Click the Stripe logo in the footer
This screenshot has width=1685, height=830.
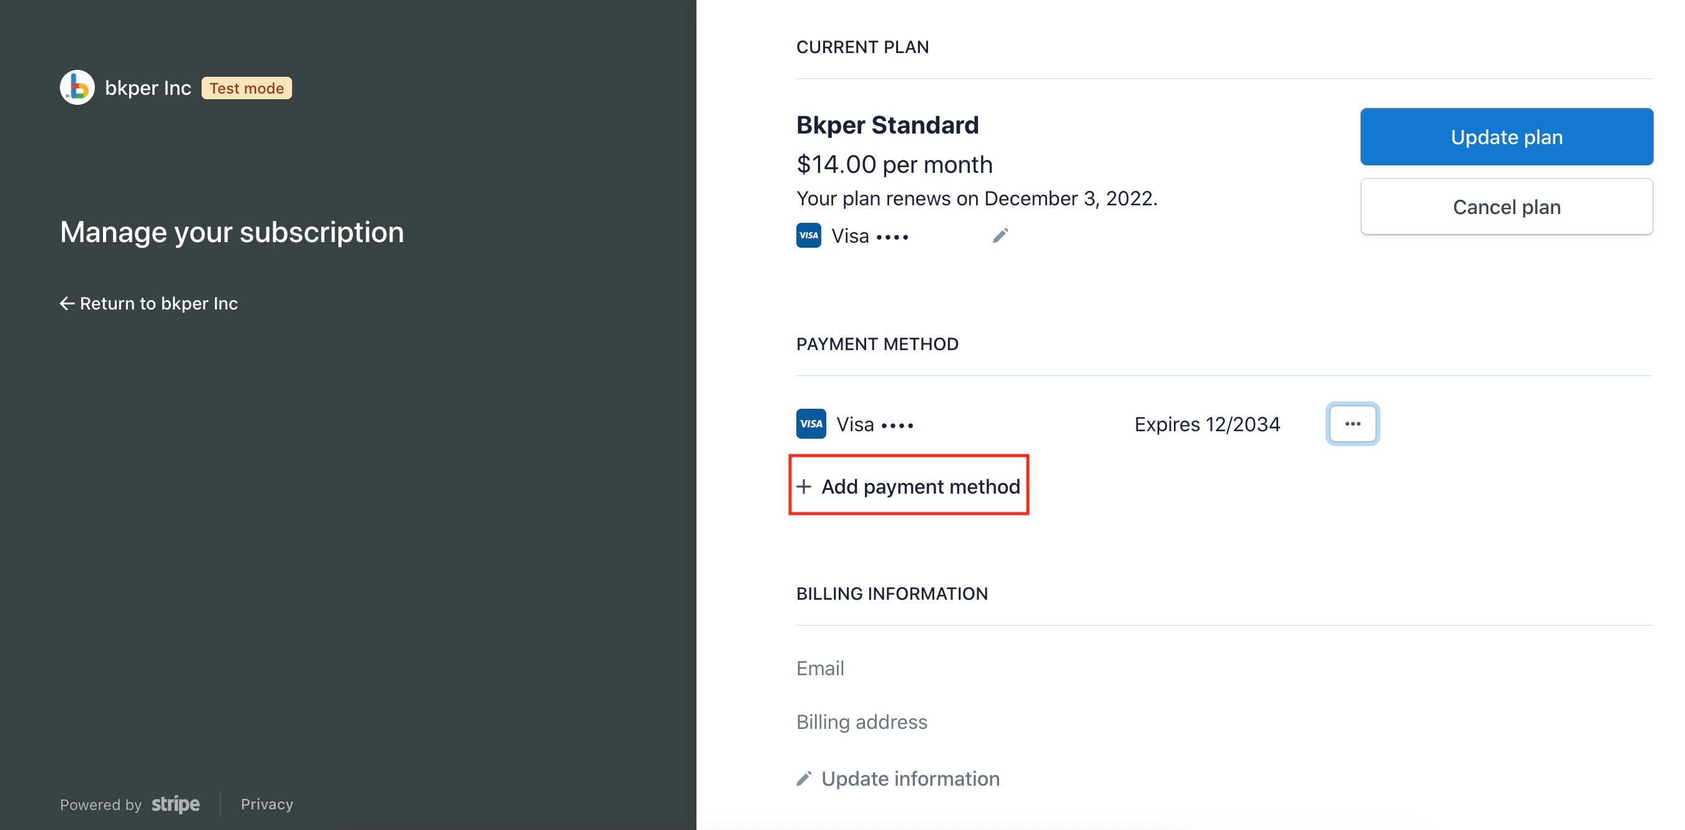pos(175,804)
